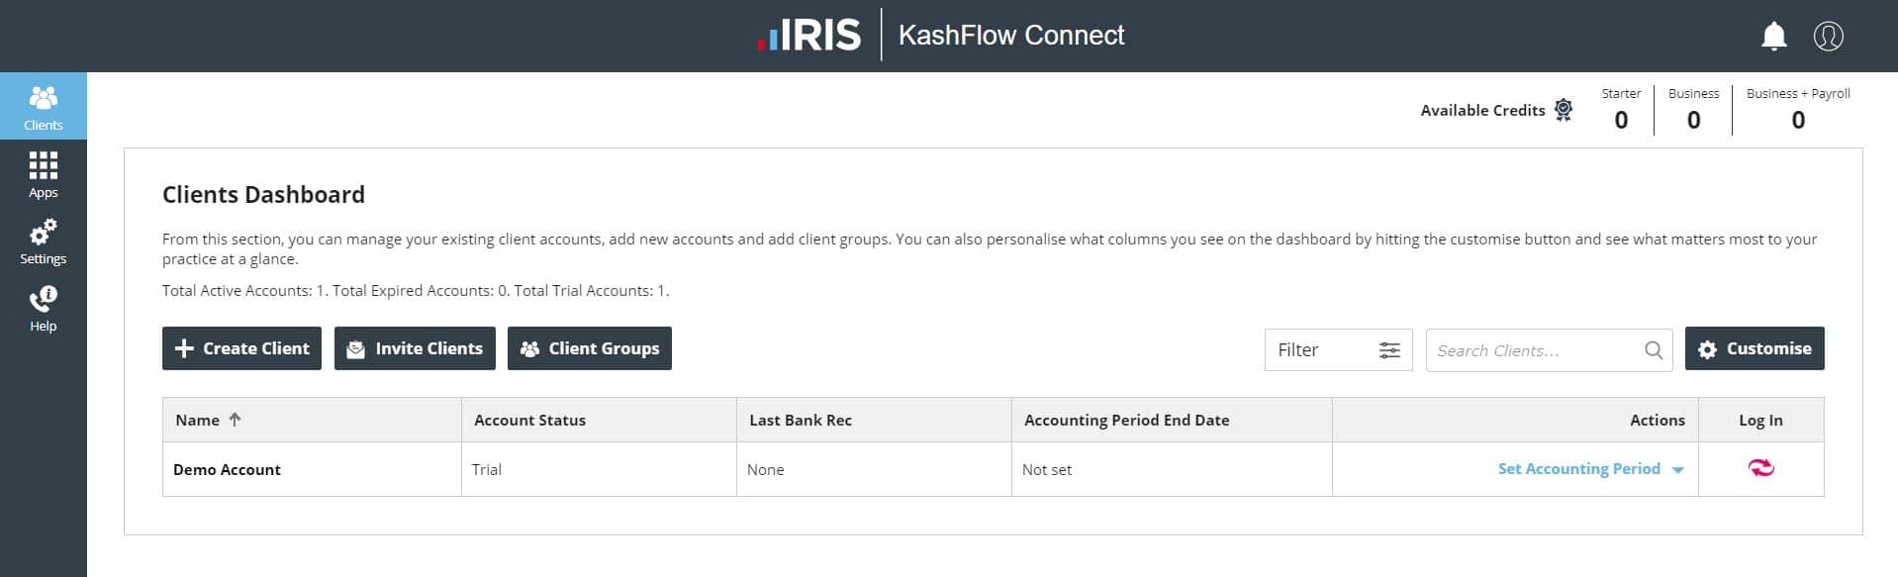Focus the Search Clients field

[x=1532, y=350]
